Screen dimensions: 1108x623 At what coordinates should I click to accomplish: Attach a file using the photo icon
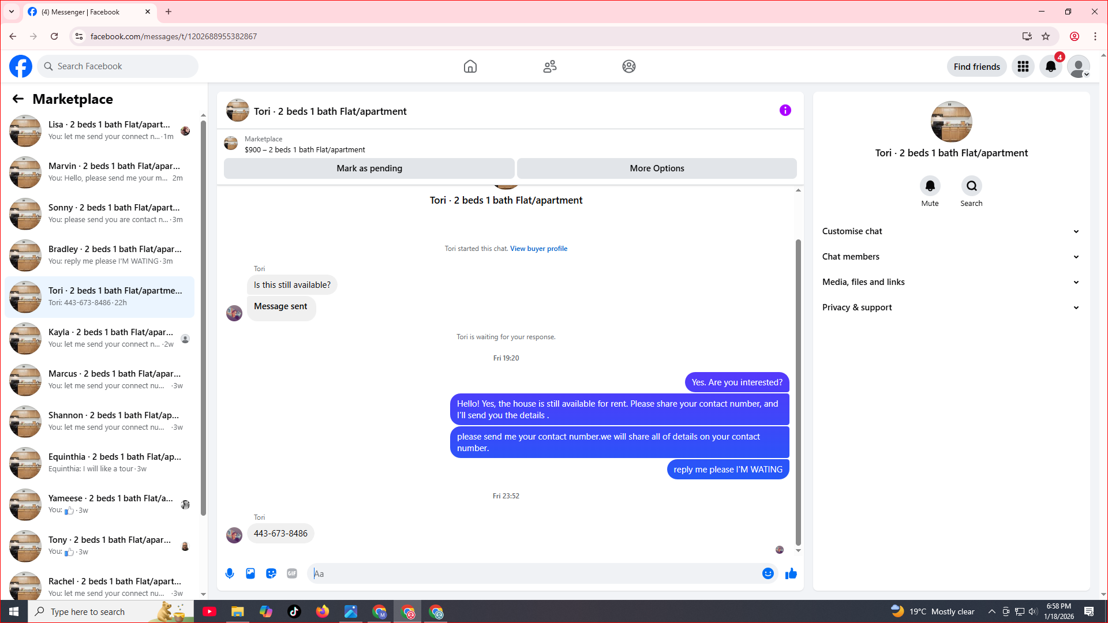(250, 573)
